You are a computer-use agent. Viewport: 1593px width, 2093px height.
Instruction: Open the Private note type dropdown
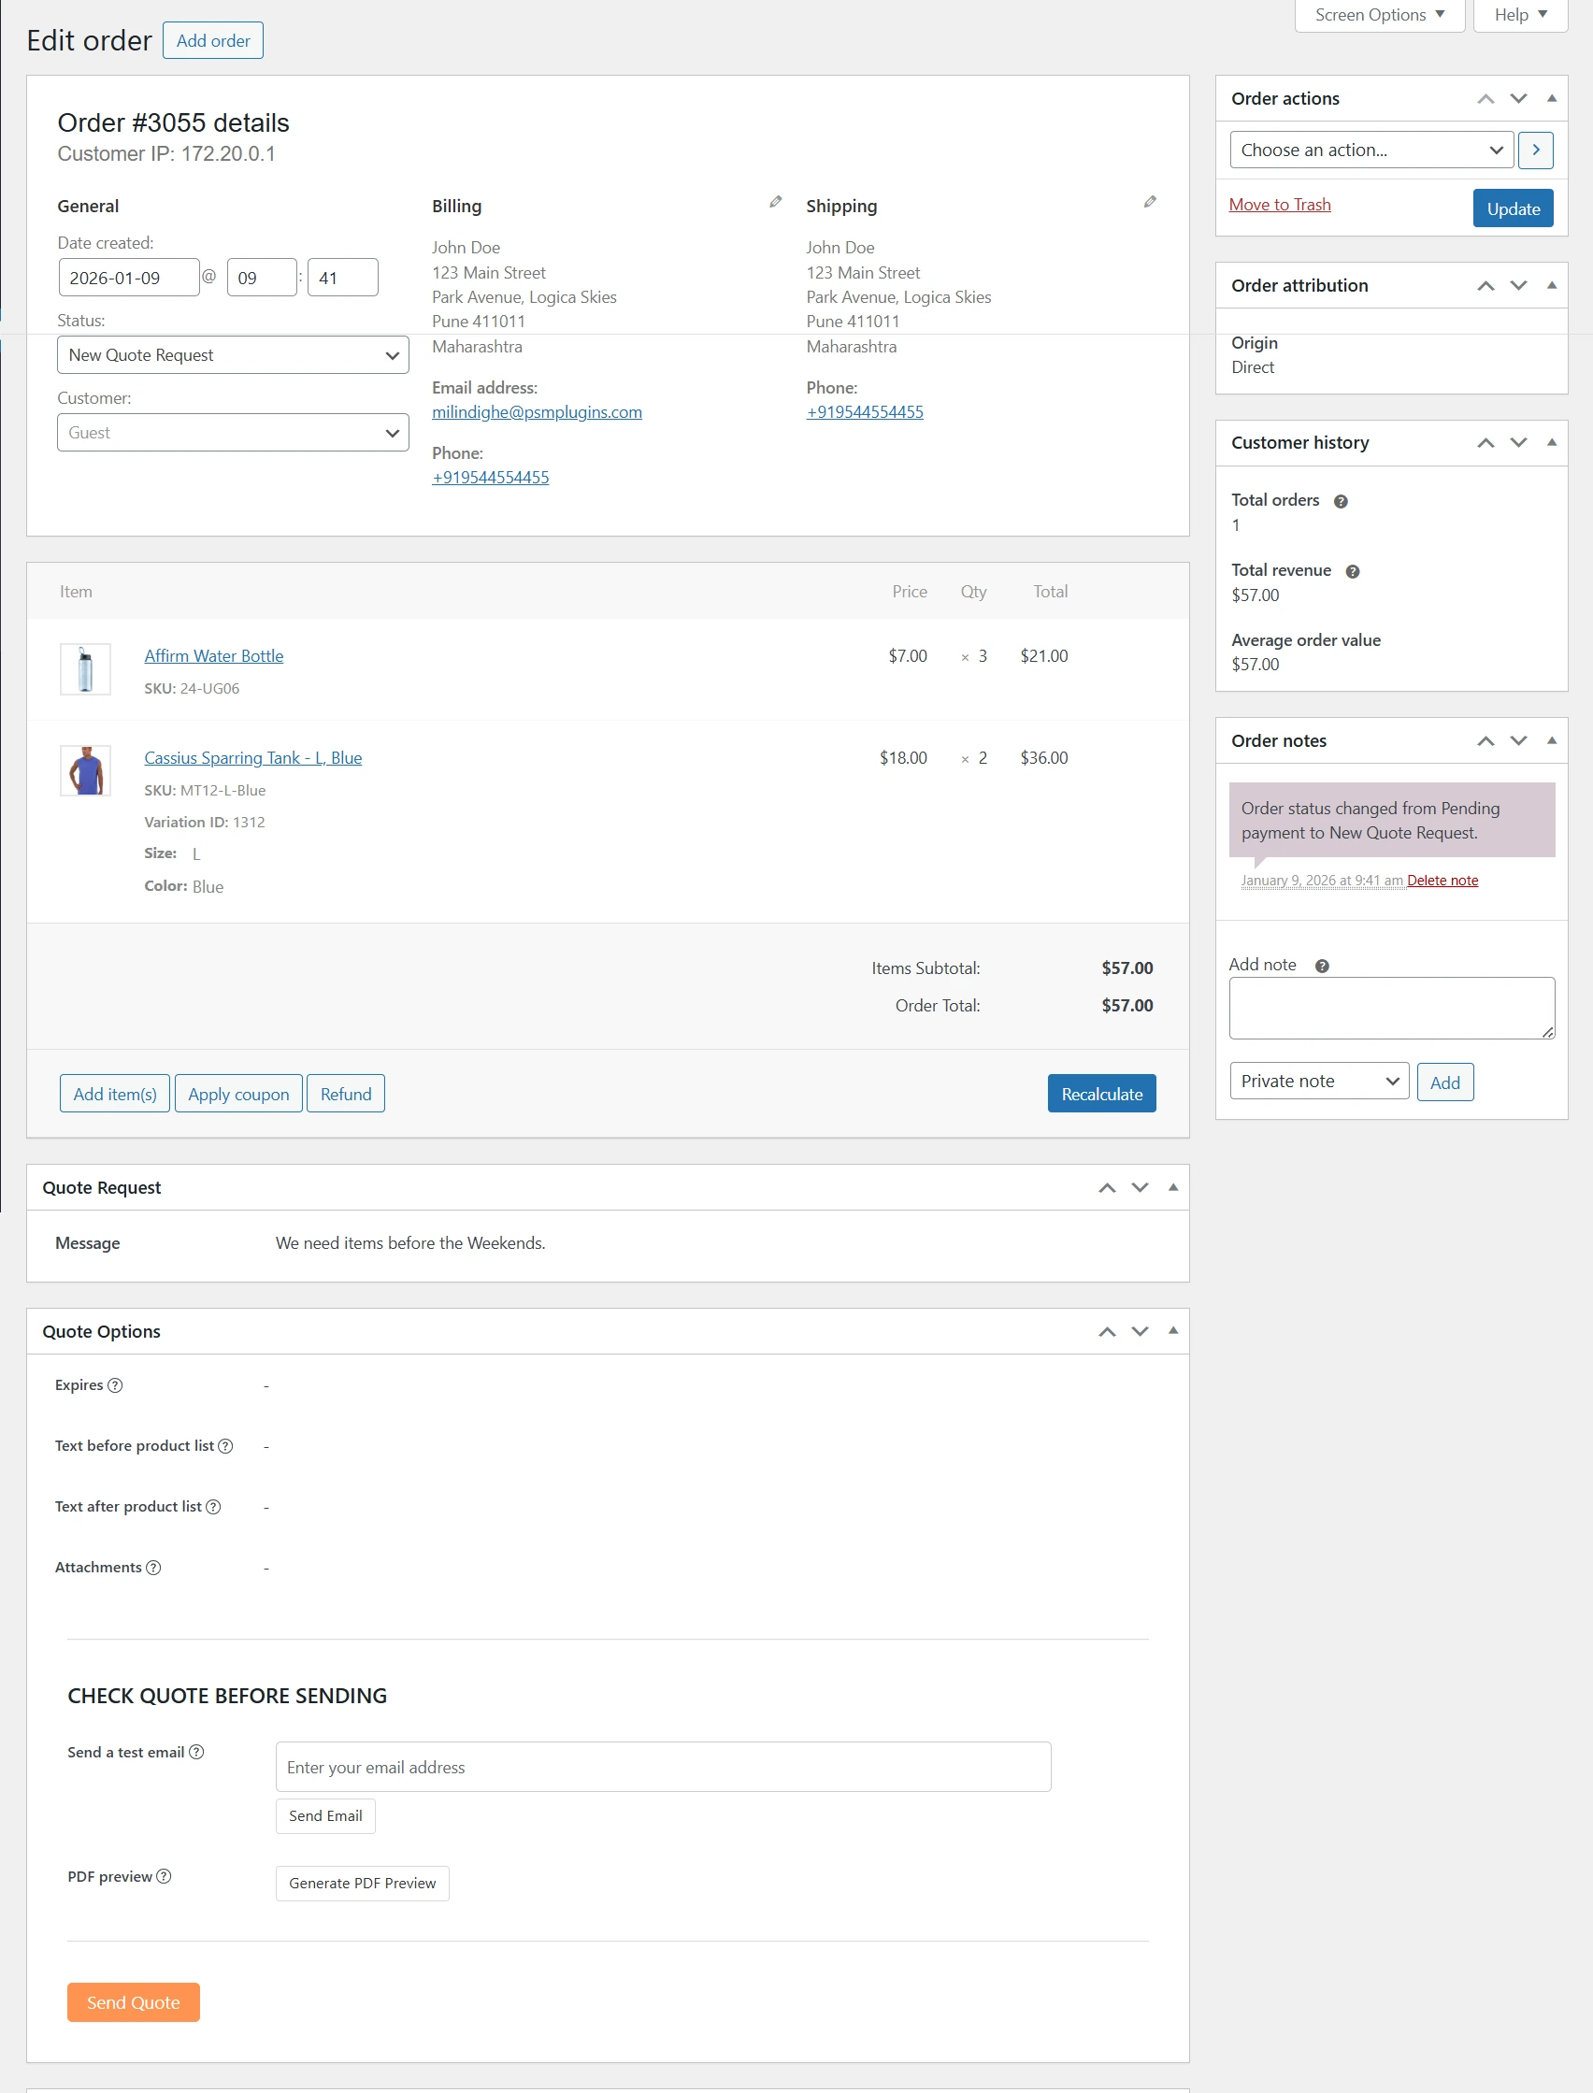1318,1082
